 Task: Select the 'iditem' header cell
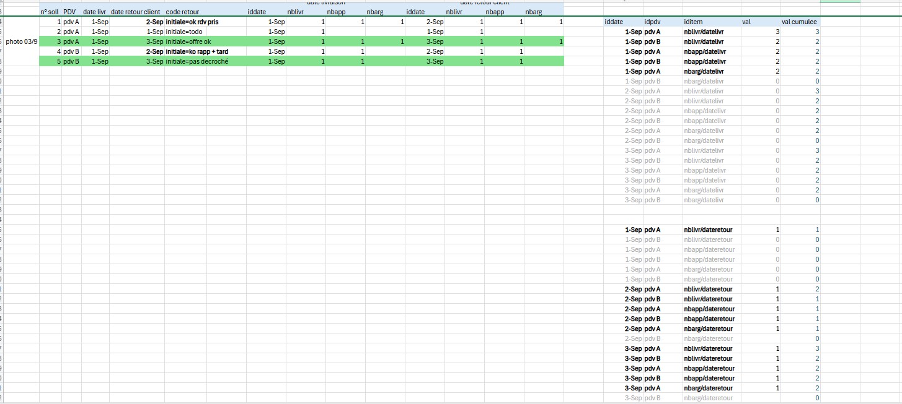click(x=693, y=22)
